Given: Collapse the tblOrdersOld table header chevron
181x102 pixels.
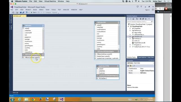Looking at the screenshot, I should [118, 22].
